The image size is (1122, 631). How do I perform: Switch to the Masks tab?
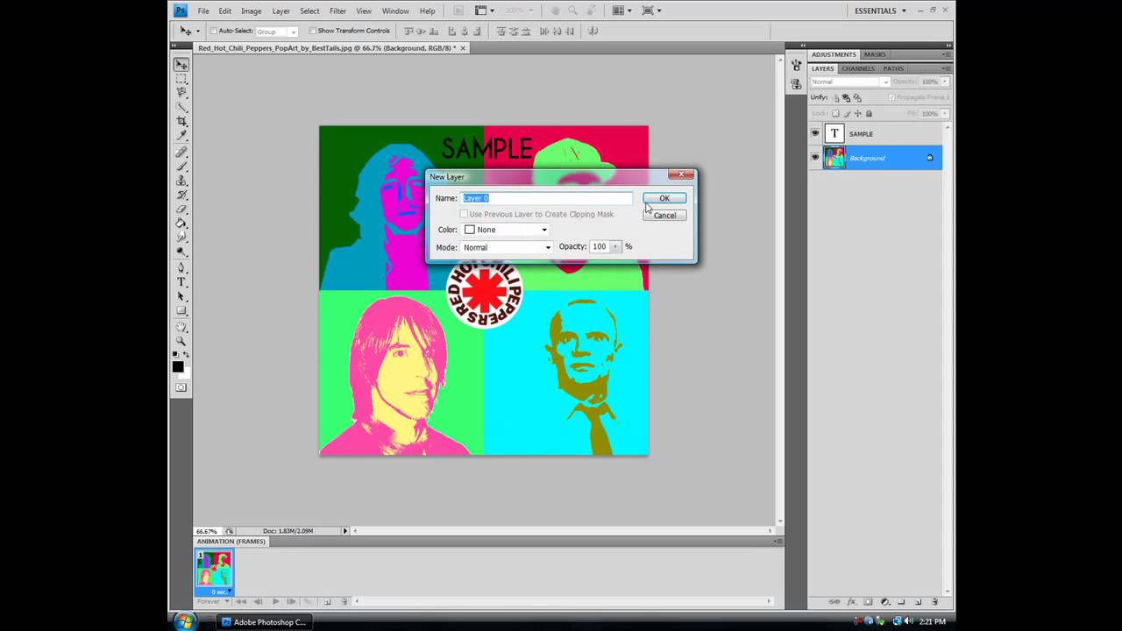pos(875,54)
